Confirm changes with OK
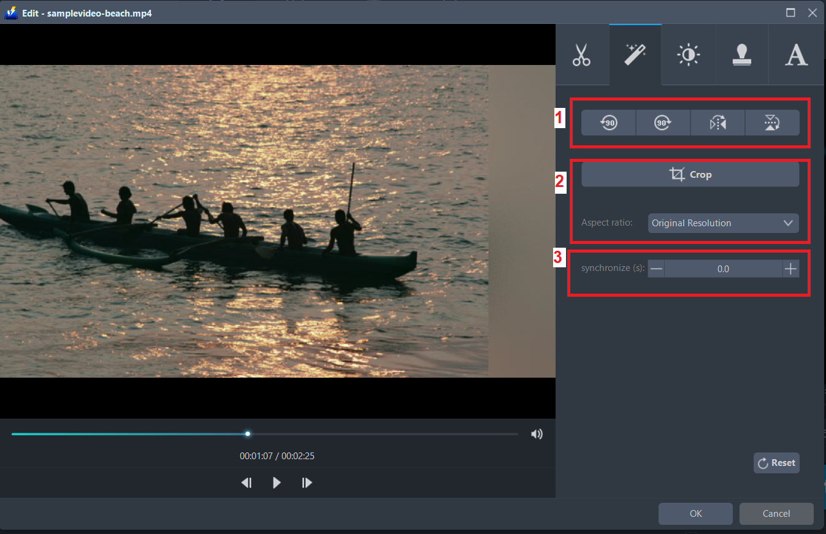The width and height of the screenshot is (826, 534). [695, 513]
